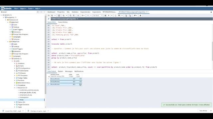This screenshot has height=119, width=213.
Task: Expand the Trigger Functions node
Action: 15,105
